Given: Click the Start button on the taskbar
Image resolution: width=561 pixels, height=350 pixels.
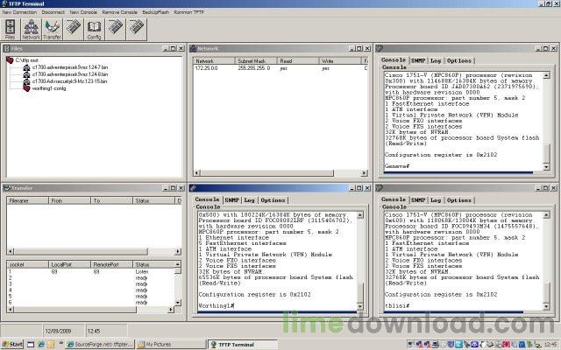Looking at the screenshot, I should 13,344.
